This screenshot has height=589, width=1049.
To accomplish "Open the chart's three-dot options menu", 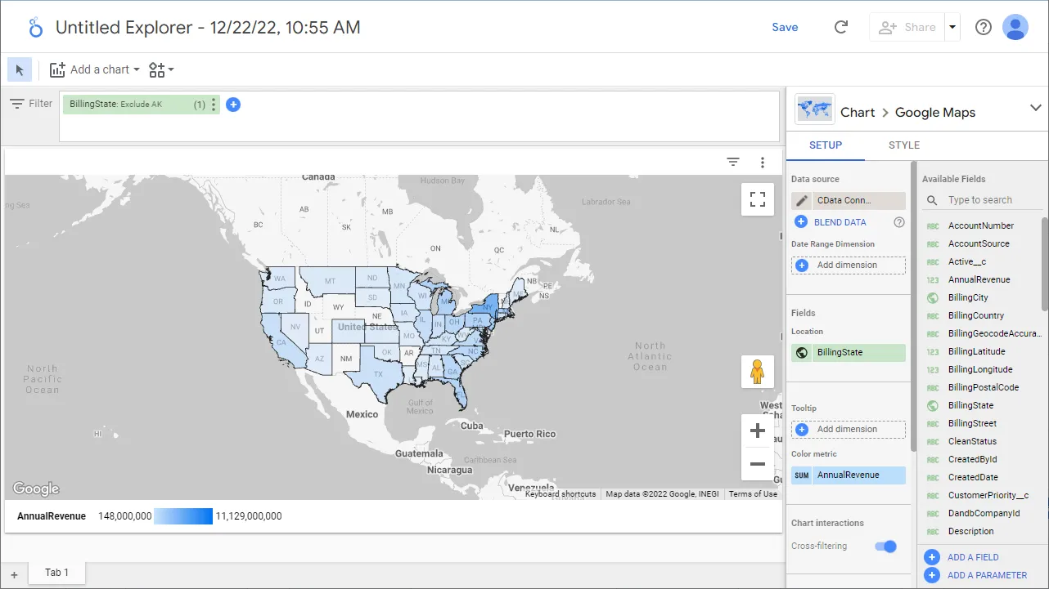I will coord(763,162).
